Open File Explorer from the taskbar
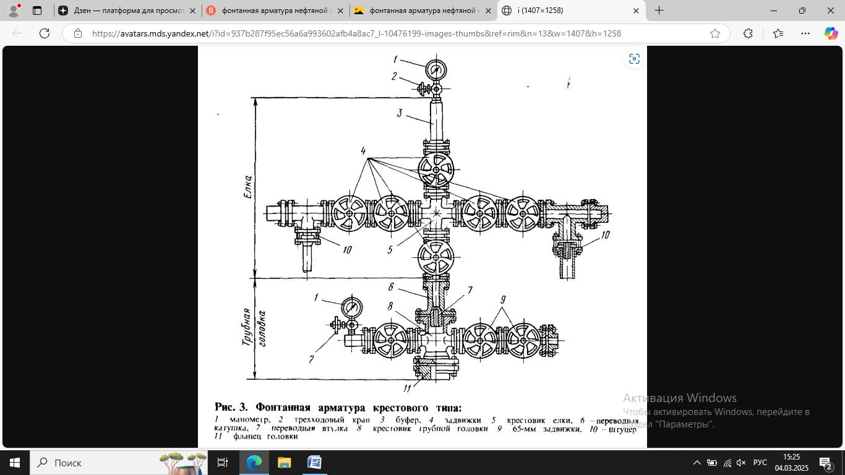This screenshot has height=475, width=845. point(284,463)
